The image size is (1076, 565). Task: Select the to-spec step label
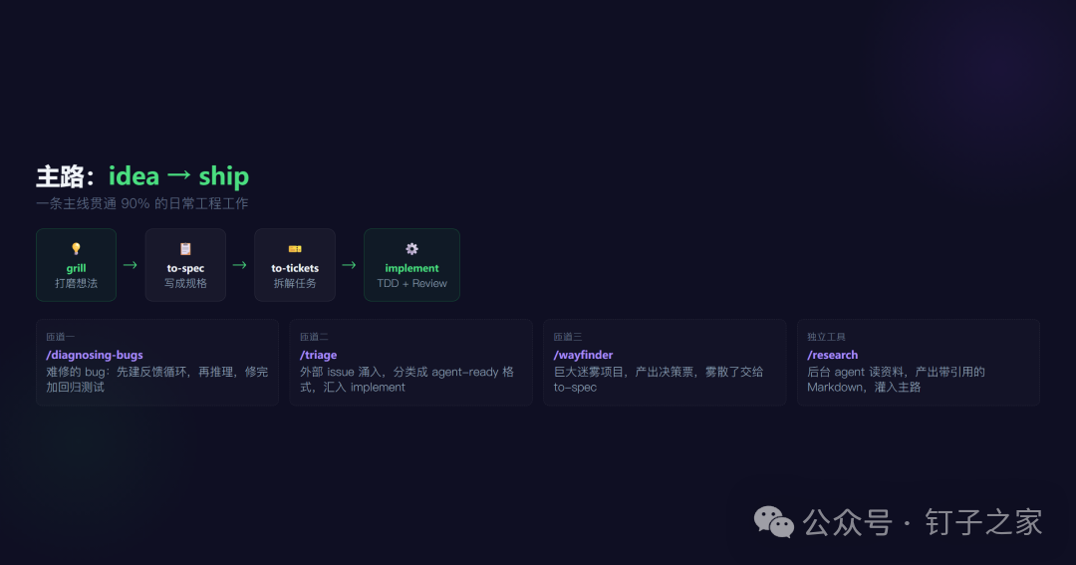(x=185, y=268)
